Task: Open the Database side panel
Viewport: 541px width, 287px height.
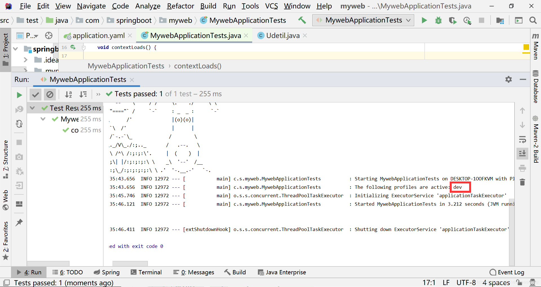Action: (535, 87)
